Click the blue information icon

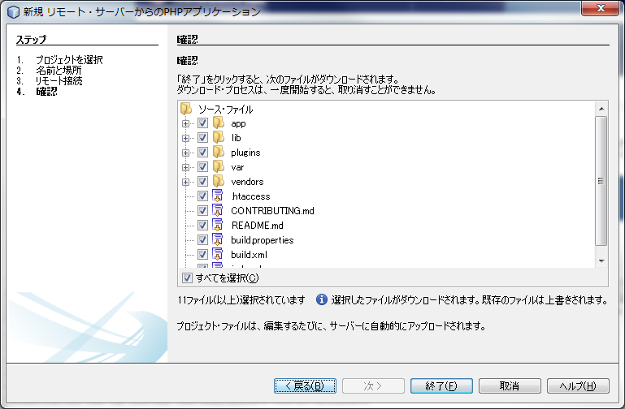tap(321, 299)
